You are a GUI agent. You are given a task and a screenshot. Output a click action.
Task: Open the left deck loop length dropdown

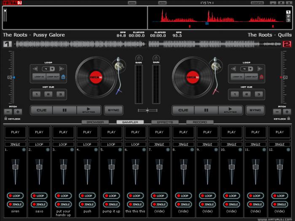point(52,69)
